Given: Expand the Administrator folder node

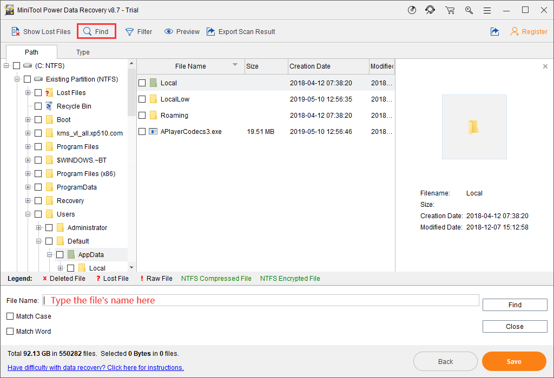Looking at the screenshot, I should coord(39,228).
